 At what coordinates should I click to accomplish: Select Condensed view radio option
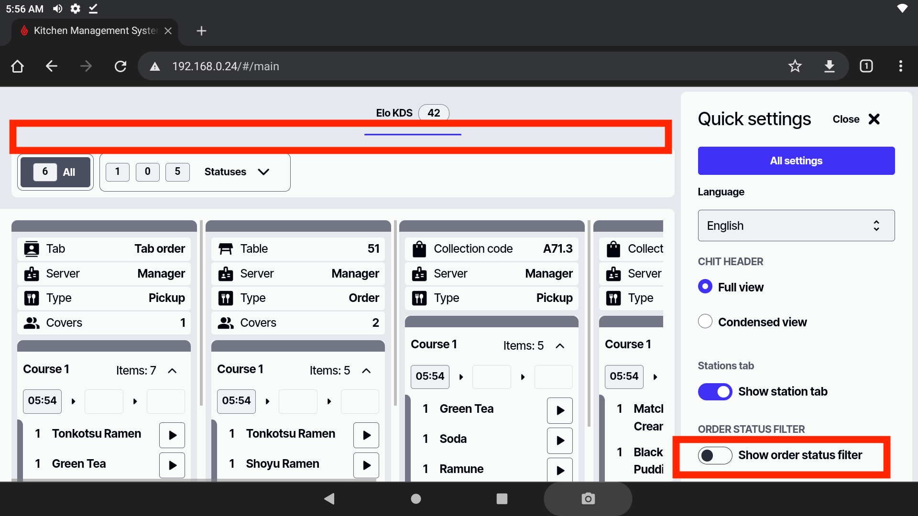(705, 322)
